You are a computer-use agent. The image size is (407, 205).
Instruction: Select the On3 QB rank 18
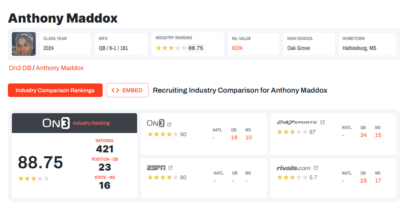tap(234, 137)
